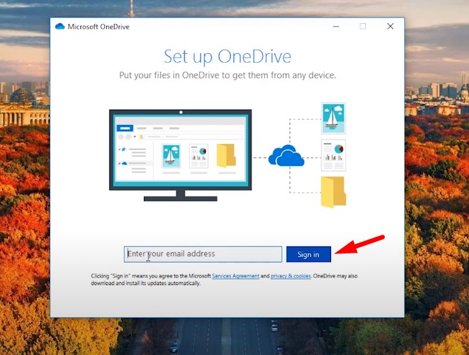Click the sailboat picture icon beside the cloud
Image resolution: width=469 pixels, height=355 pixels.
(334, 118)
